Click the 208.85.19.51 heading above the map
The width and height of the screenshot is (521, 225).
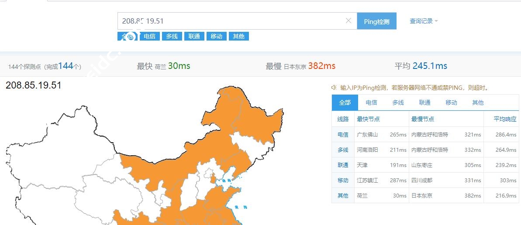pos(34,85)
